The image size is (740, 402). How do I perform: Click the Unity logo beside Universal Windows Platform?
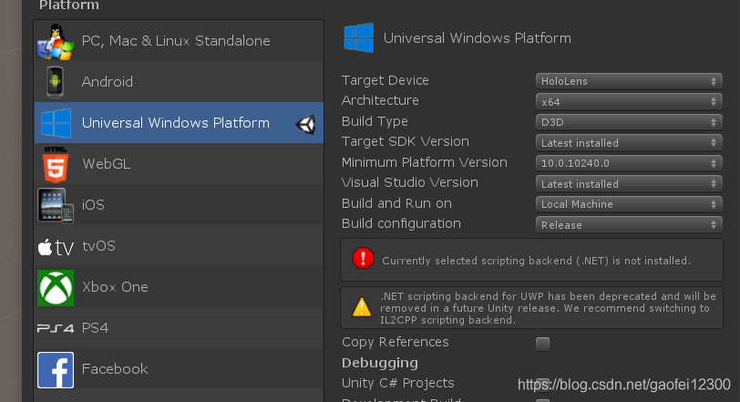click(306, 124)
